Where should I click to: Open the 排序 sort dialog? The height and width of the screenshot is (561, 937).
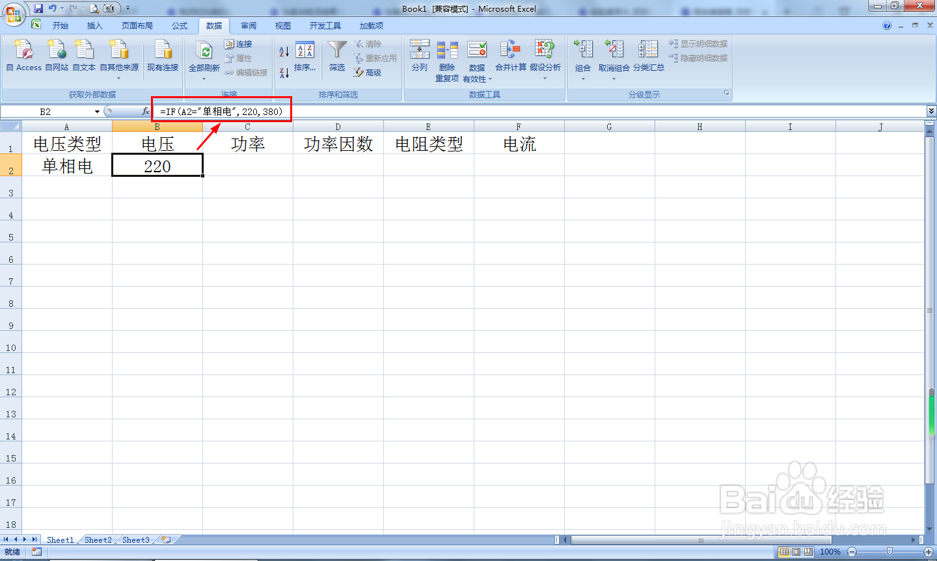(305, 57)
